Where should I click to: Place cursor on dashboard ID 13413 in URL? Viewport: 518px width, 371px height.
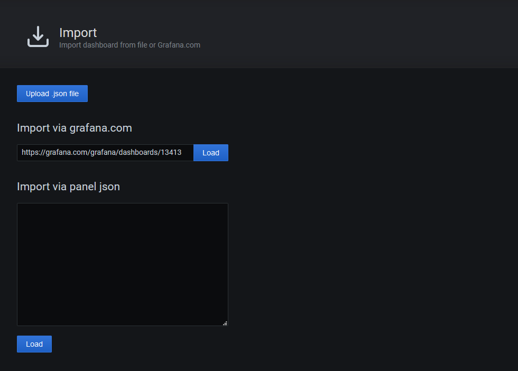click(171, 153)
